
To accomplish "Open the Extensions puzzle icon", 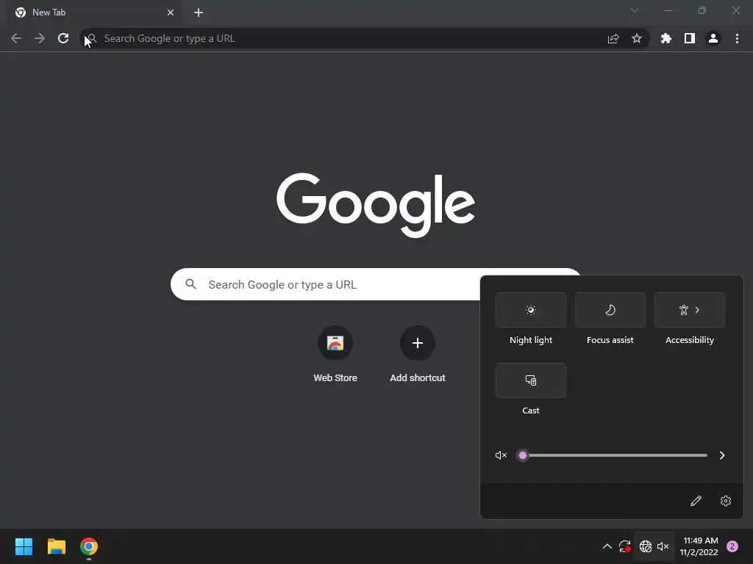I will [x=666, y=38].
